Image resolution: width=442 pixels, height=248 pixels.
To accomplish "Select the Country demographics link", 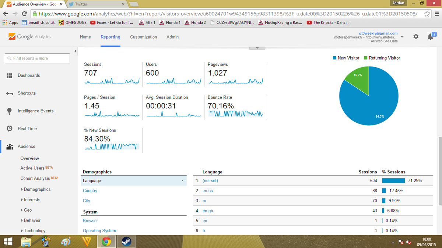I will coord(90,191).
